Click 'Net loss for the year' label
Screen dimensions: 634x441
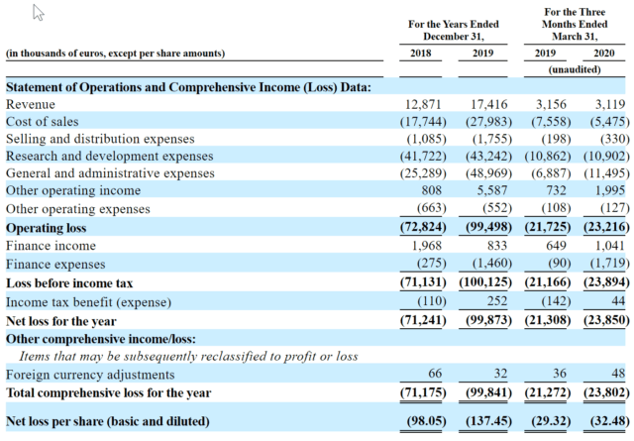coord(61,321)
